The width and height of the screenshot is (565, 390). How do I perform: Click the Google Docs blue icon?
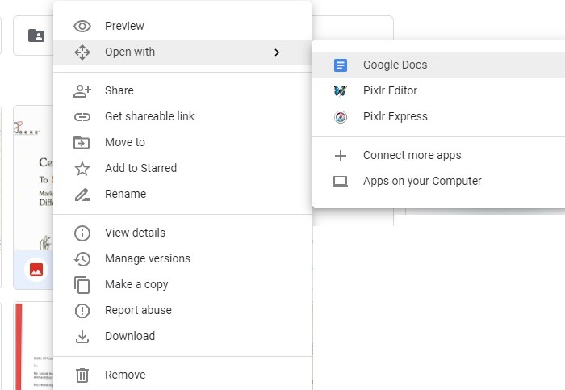click(341, 65)
